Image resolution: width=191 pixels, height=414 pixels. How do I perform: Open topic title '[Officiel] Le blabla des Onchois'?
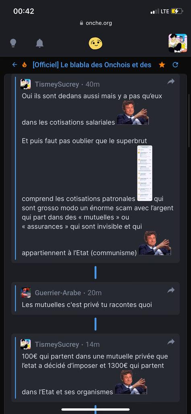point(92,65)
